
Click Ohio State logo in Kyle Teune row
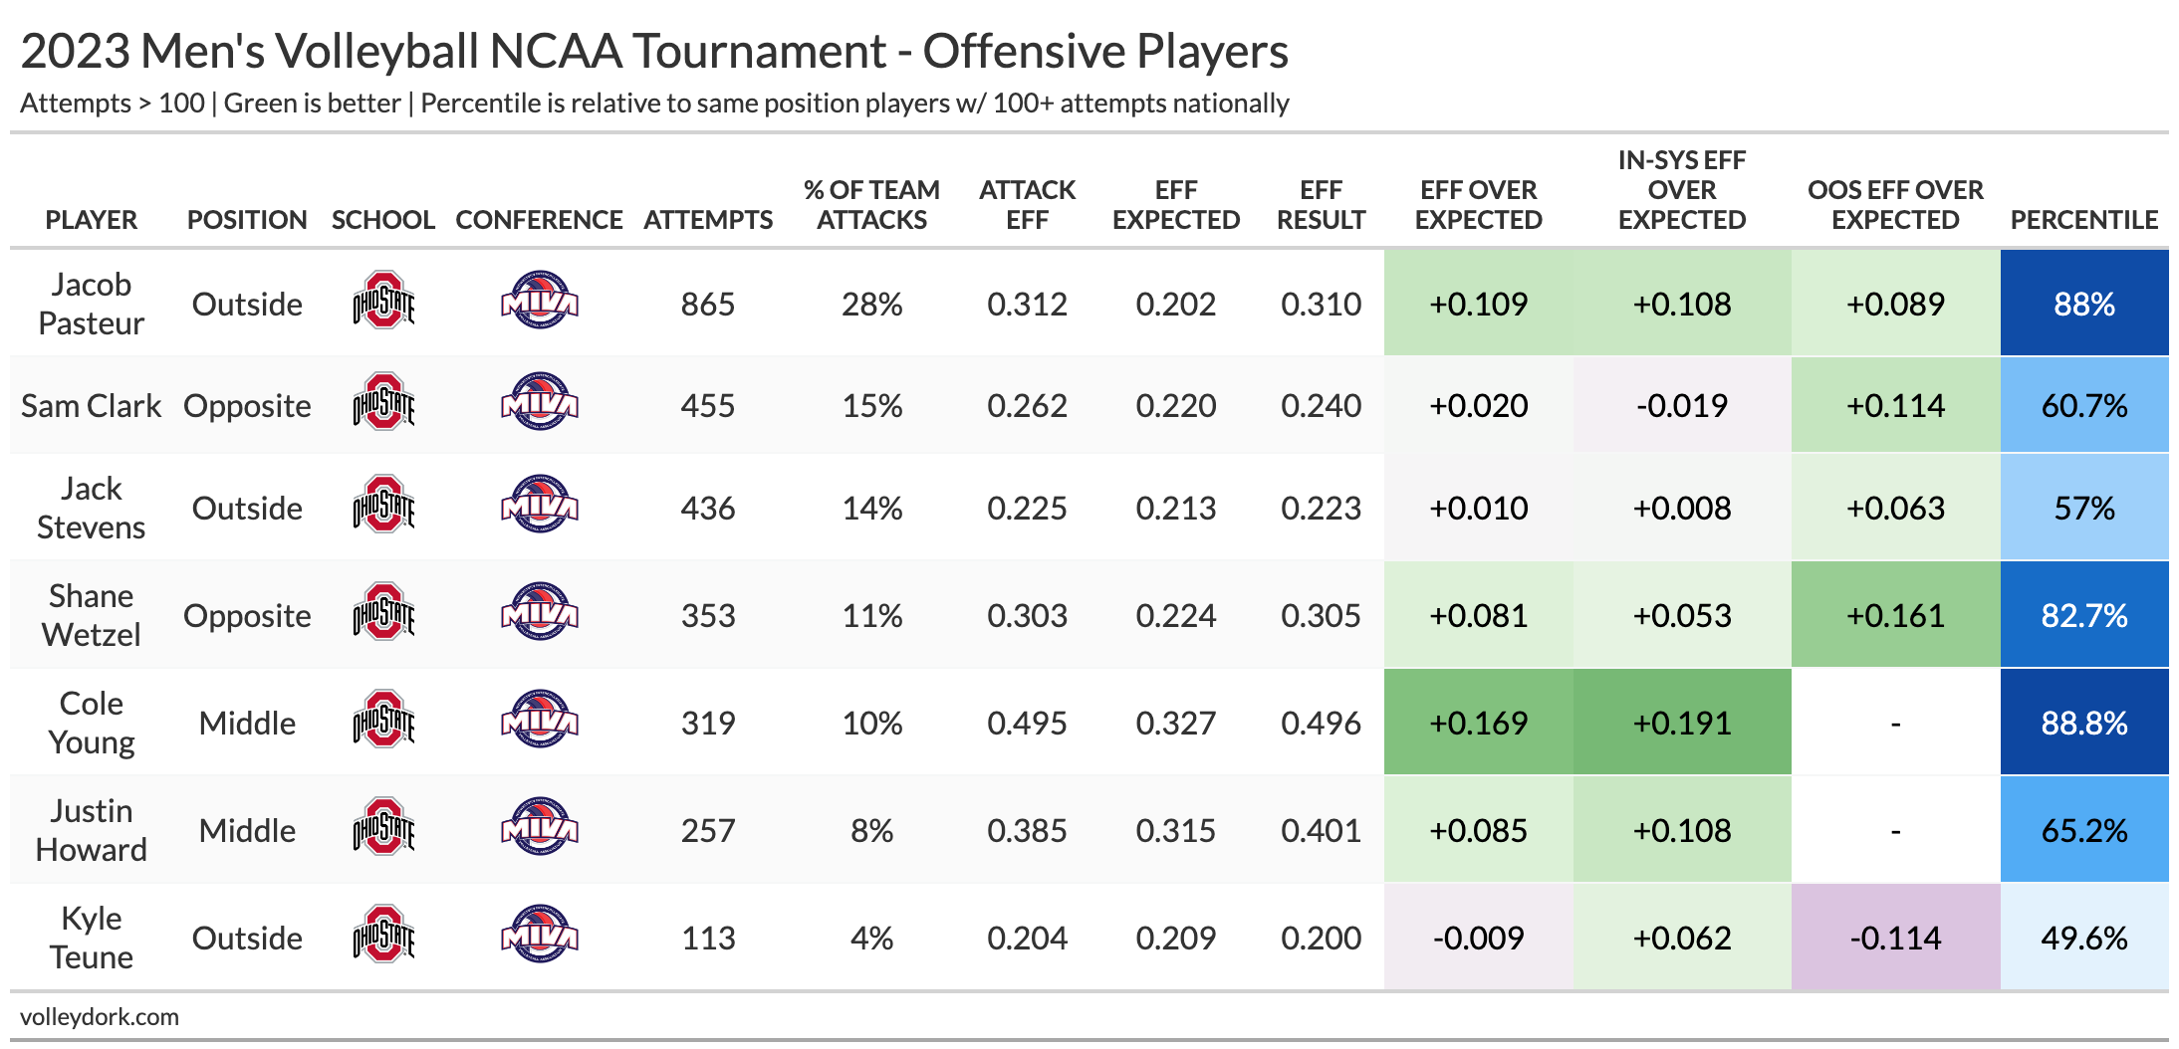pos(383,935)
